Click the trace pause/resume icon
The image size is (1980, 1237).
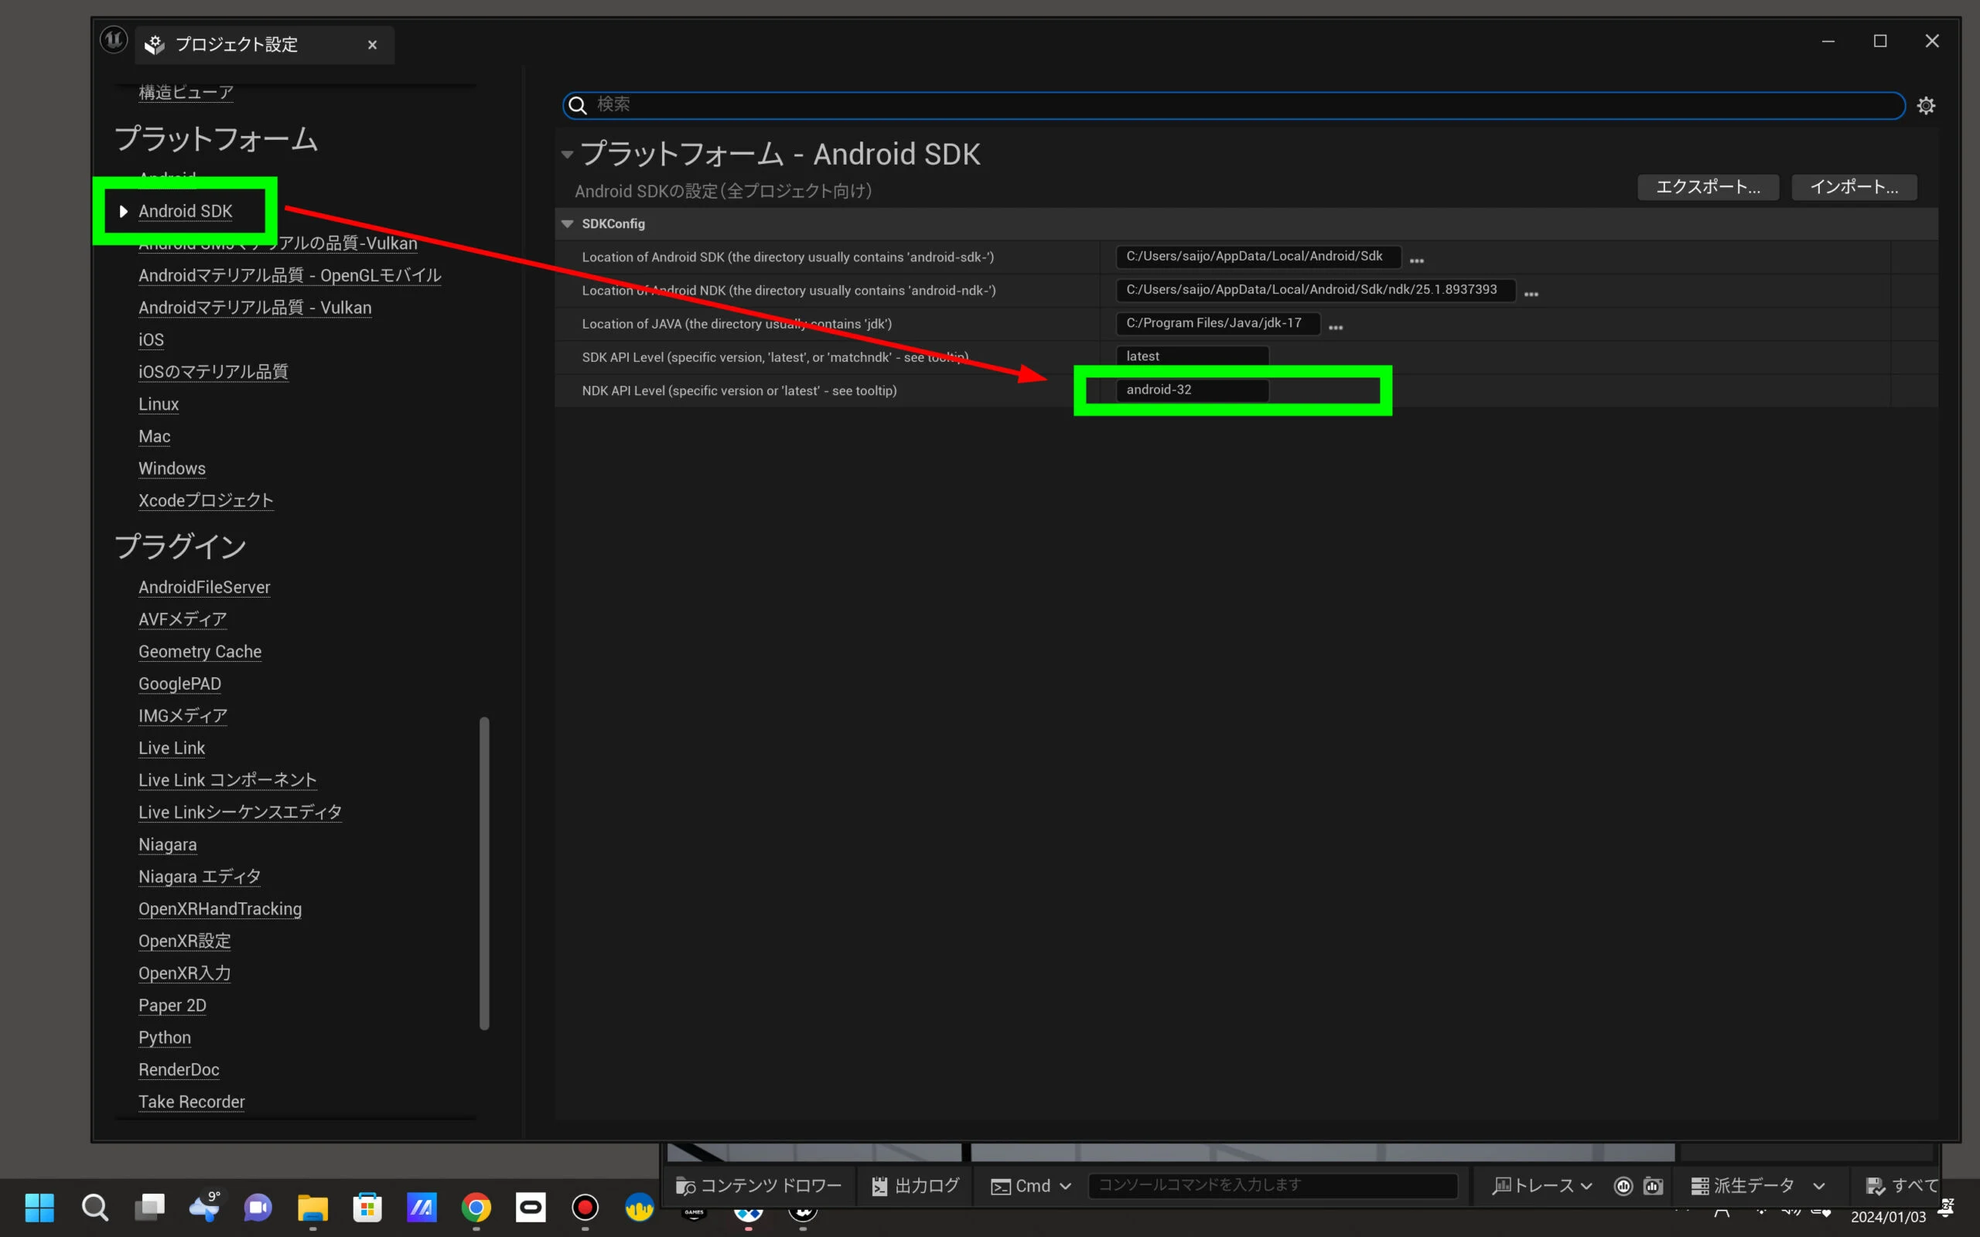click(1623, 1185)
